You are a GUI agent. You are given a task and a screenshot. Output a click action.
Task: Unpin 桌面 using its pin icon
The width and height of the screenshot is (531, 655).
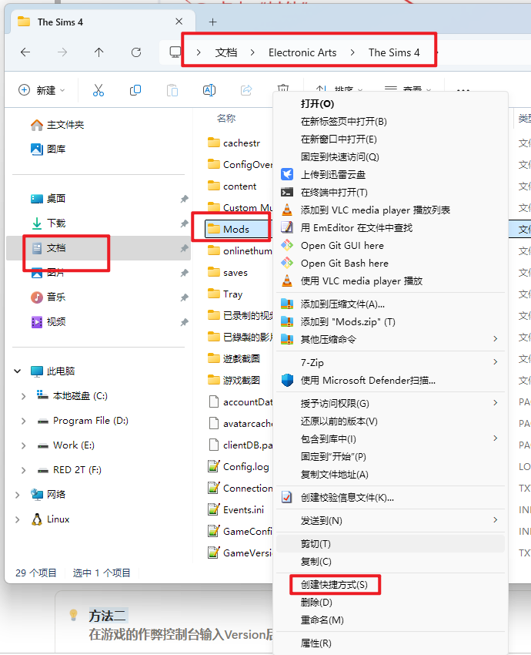point(184,199)
